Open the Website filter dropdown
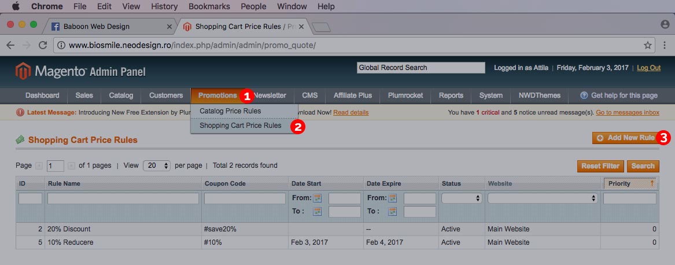Screen dimensions: 675x265 (543, 198)
